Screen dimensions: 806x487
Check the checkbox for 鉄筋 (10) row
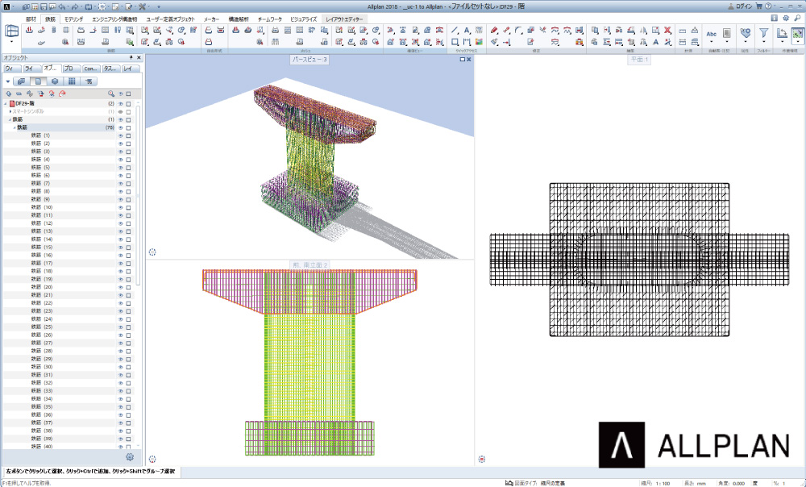pyautogui.click(x=128, y=207)
